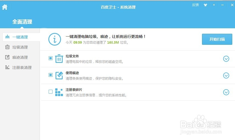Click the large blocks icon for 注册表碎片
Viewport: 235px width, 140px height.
[59, 92]
